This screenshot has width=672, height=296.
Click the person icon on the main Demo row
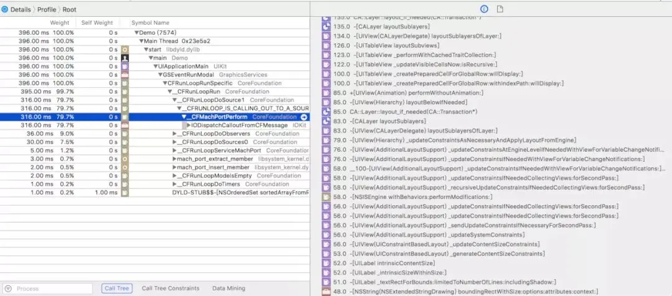click(124, 58)
